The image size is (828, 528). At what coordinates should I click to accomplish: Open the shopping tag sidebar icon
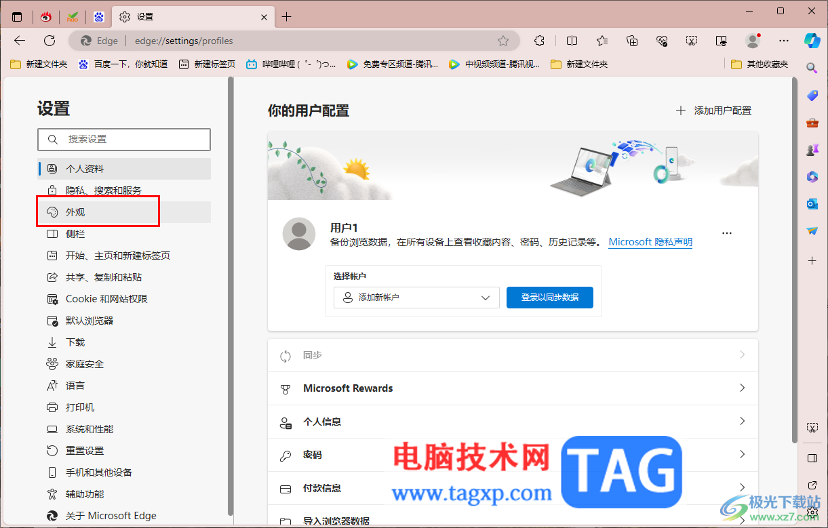tap(812, 95)
